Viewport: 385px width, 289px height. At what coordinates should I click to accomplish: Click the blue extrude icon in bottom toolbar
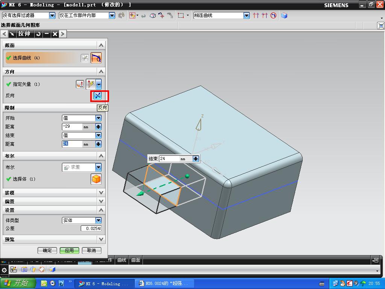(24, 269)
